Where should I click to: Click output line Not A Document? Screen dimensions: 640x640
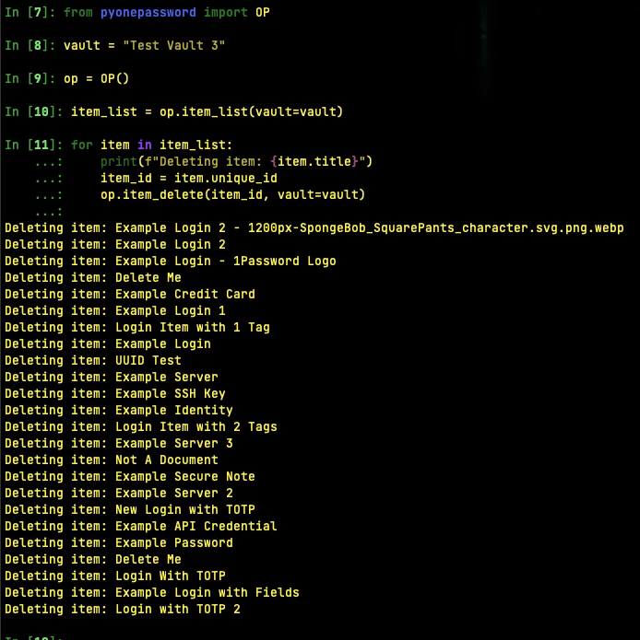tap(112, 460)
